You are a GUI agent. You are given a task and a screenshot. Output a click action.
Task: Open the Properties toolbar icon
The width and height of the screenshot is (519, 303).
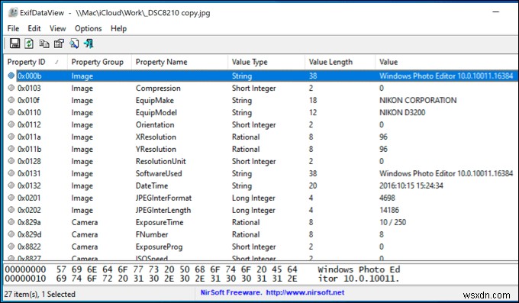59,44
